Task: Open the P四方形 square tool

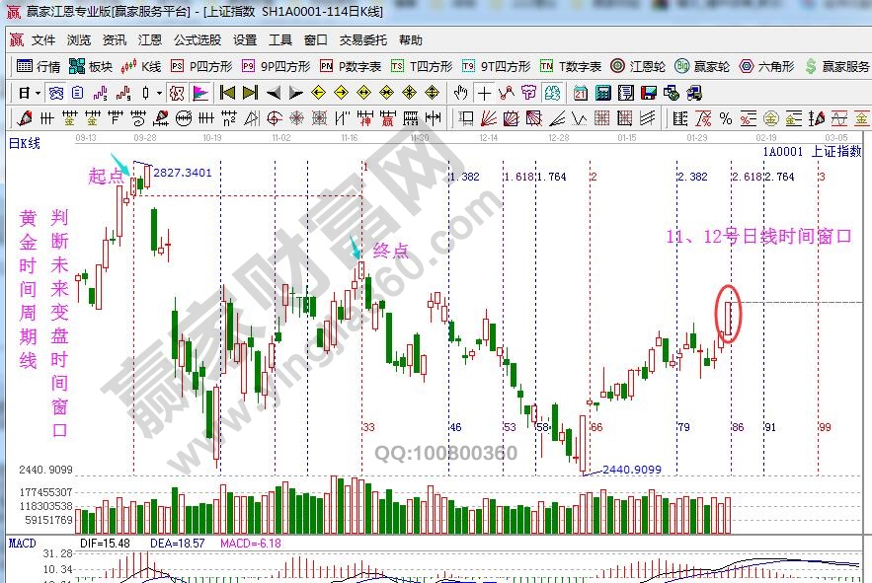Action: pyautogui.click(x=201, y=67)
